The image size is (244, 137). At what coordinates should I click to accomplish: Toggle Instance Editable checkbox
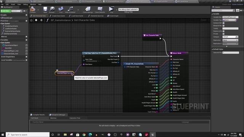223,23
